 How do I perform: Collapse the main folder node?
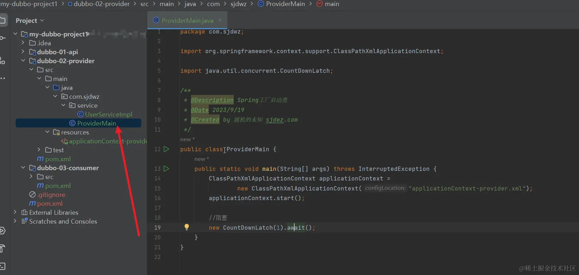pos(39,78)
